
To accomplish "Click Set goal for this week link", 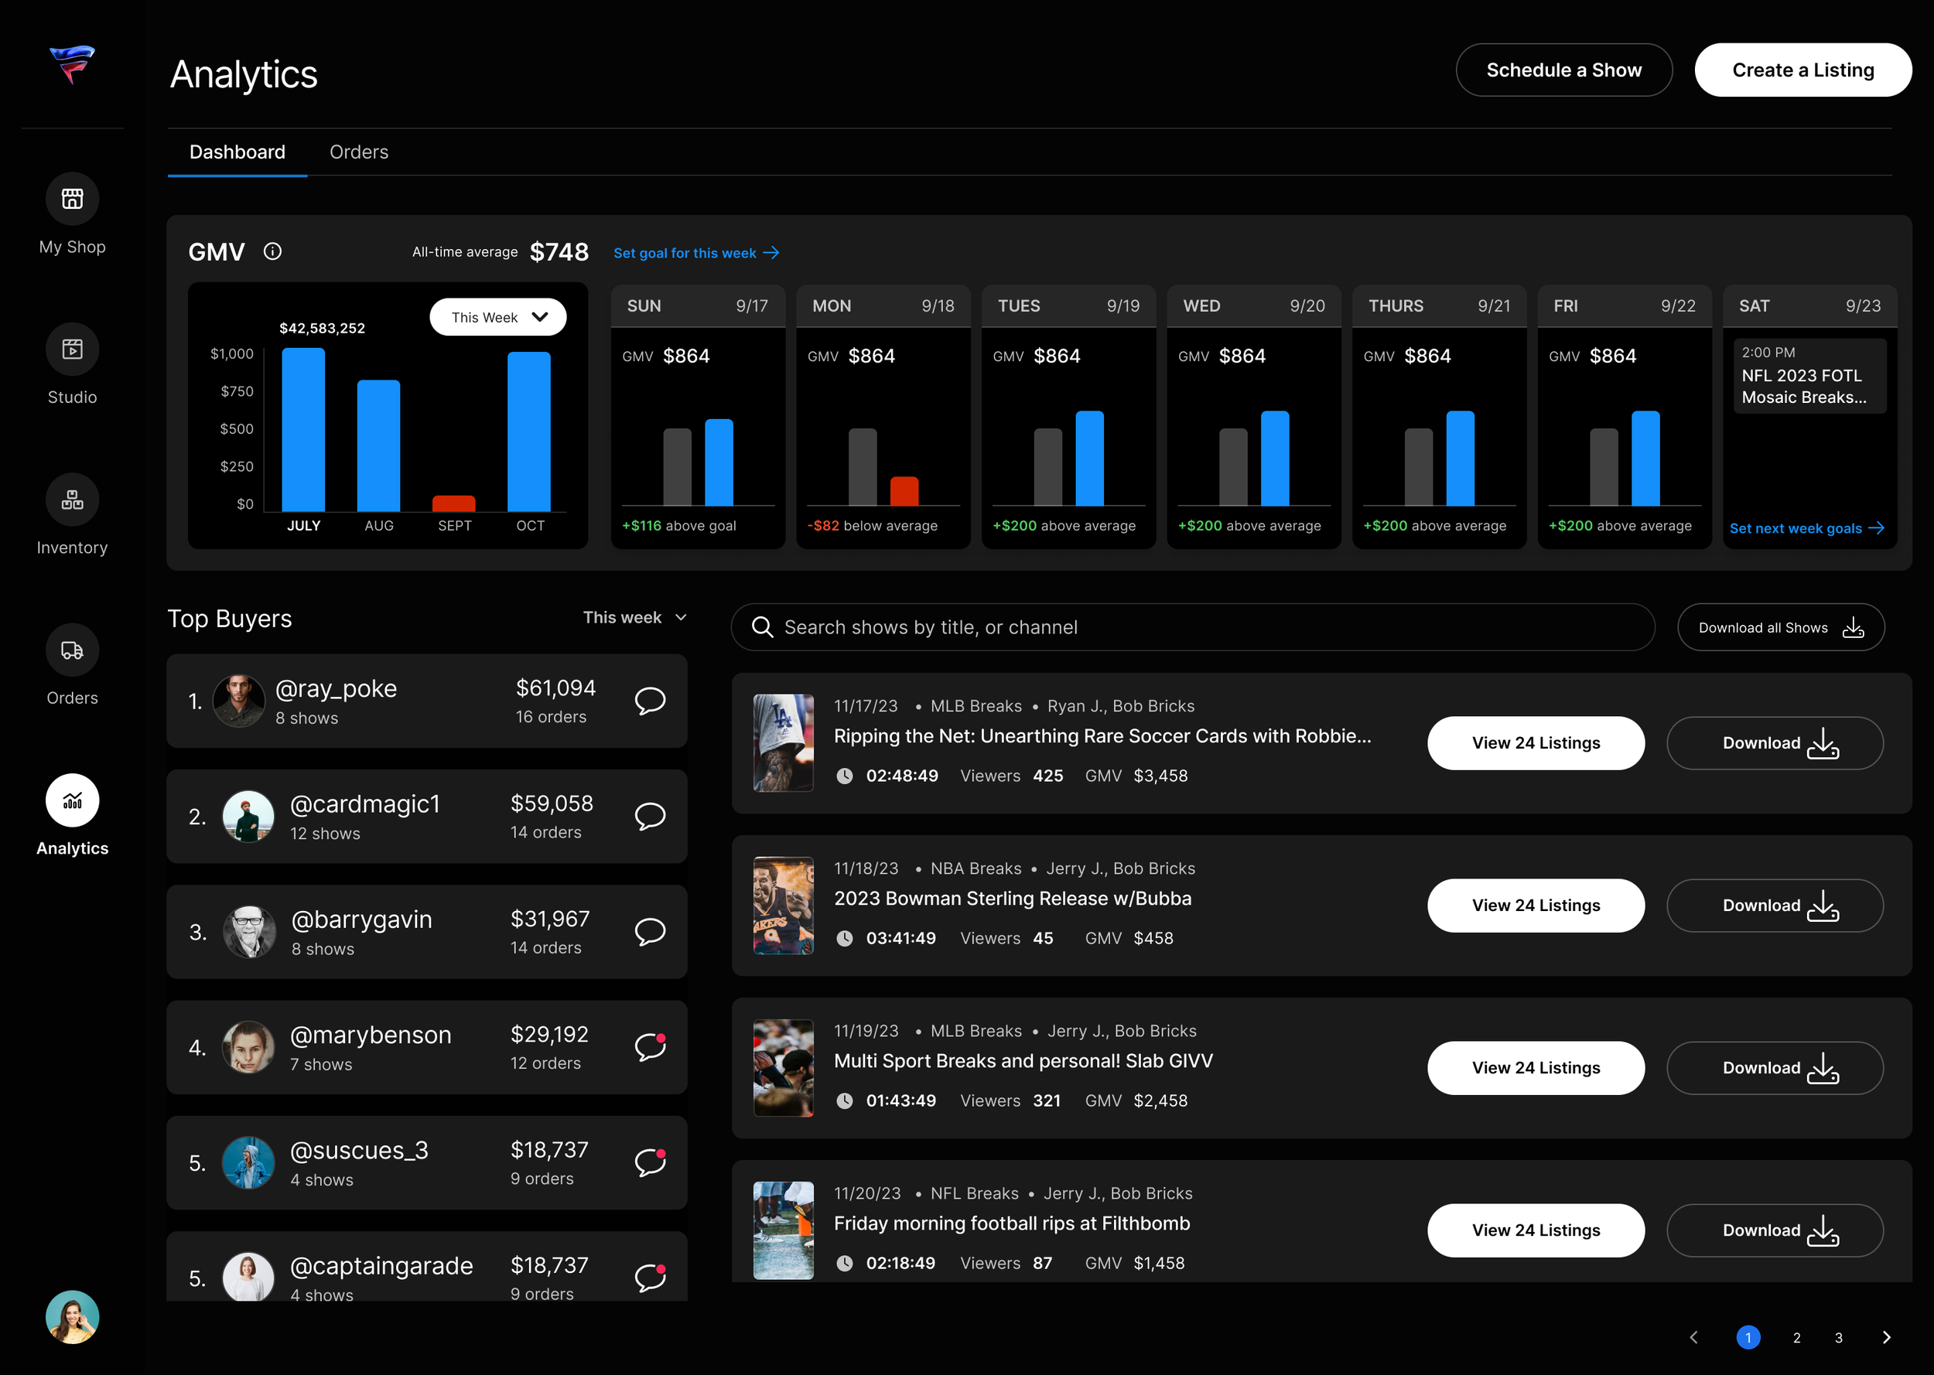I will tap(695, 253).
